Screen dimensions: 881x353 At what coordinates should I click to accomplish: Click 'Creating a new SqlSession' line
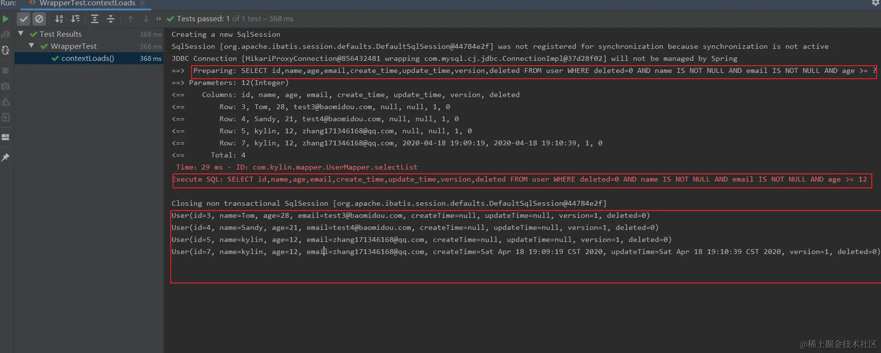coord(226,34)
